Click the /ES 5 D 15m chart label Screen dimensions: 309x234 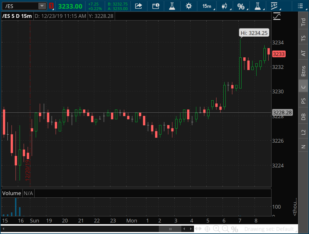[17, 16]
